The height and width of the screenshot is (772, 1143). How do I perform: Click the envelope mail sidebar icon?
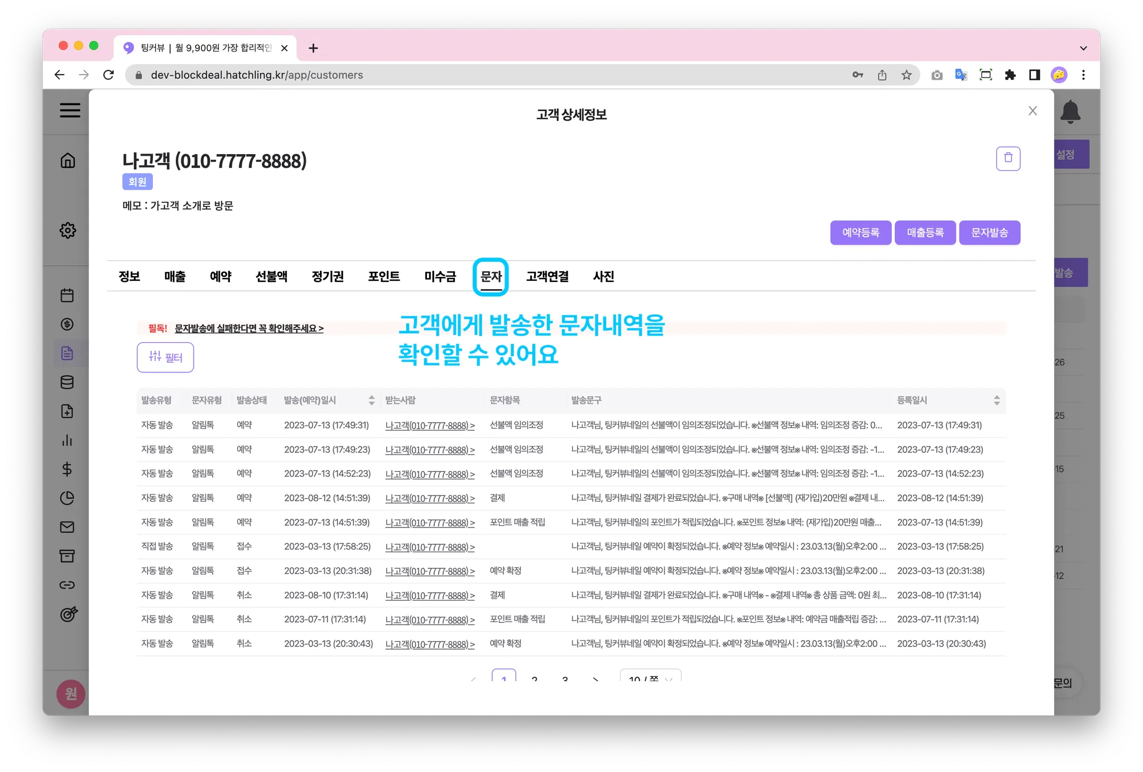coord(67,527)
